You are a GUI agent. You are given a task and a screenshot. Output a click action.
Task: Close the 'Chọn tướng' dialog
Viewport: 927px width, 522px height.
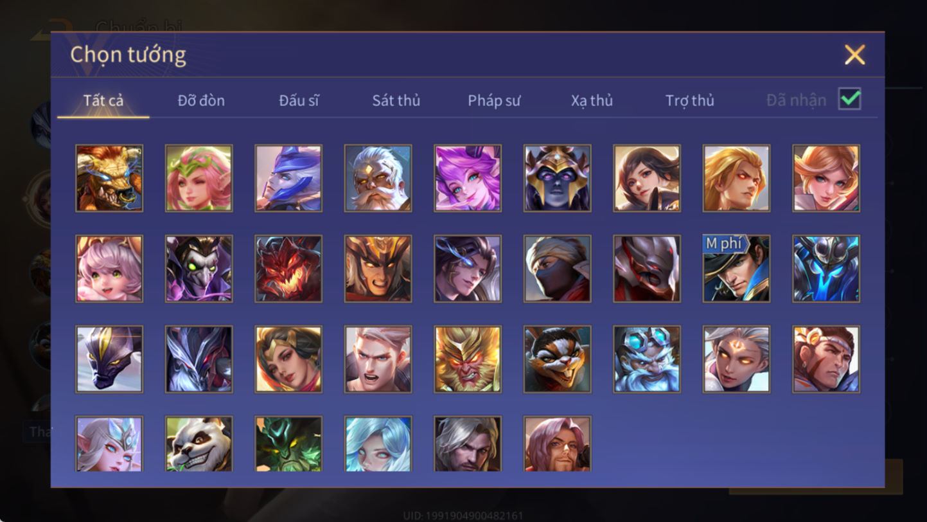854,55
